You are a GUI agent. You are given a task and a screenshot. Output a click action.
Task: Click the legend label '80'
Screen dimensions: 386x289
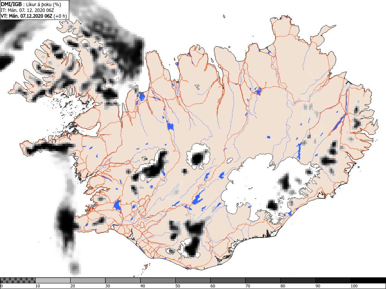point(283,286)
